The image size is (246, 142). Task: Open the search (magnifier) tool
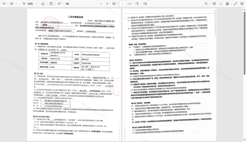[x=206, y=4]
